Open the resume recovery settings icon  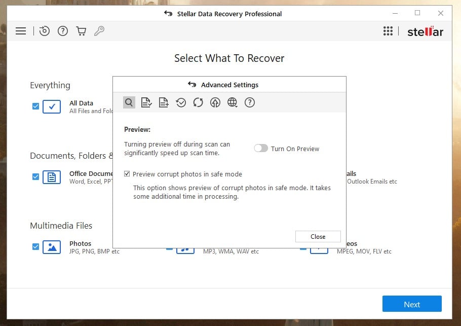[181, 102]
